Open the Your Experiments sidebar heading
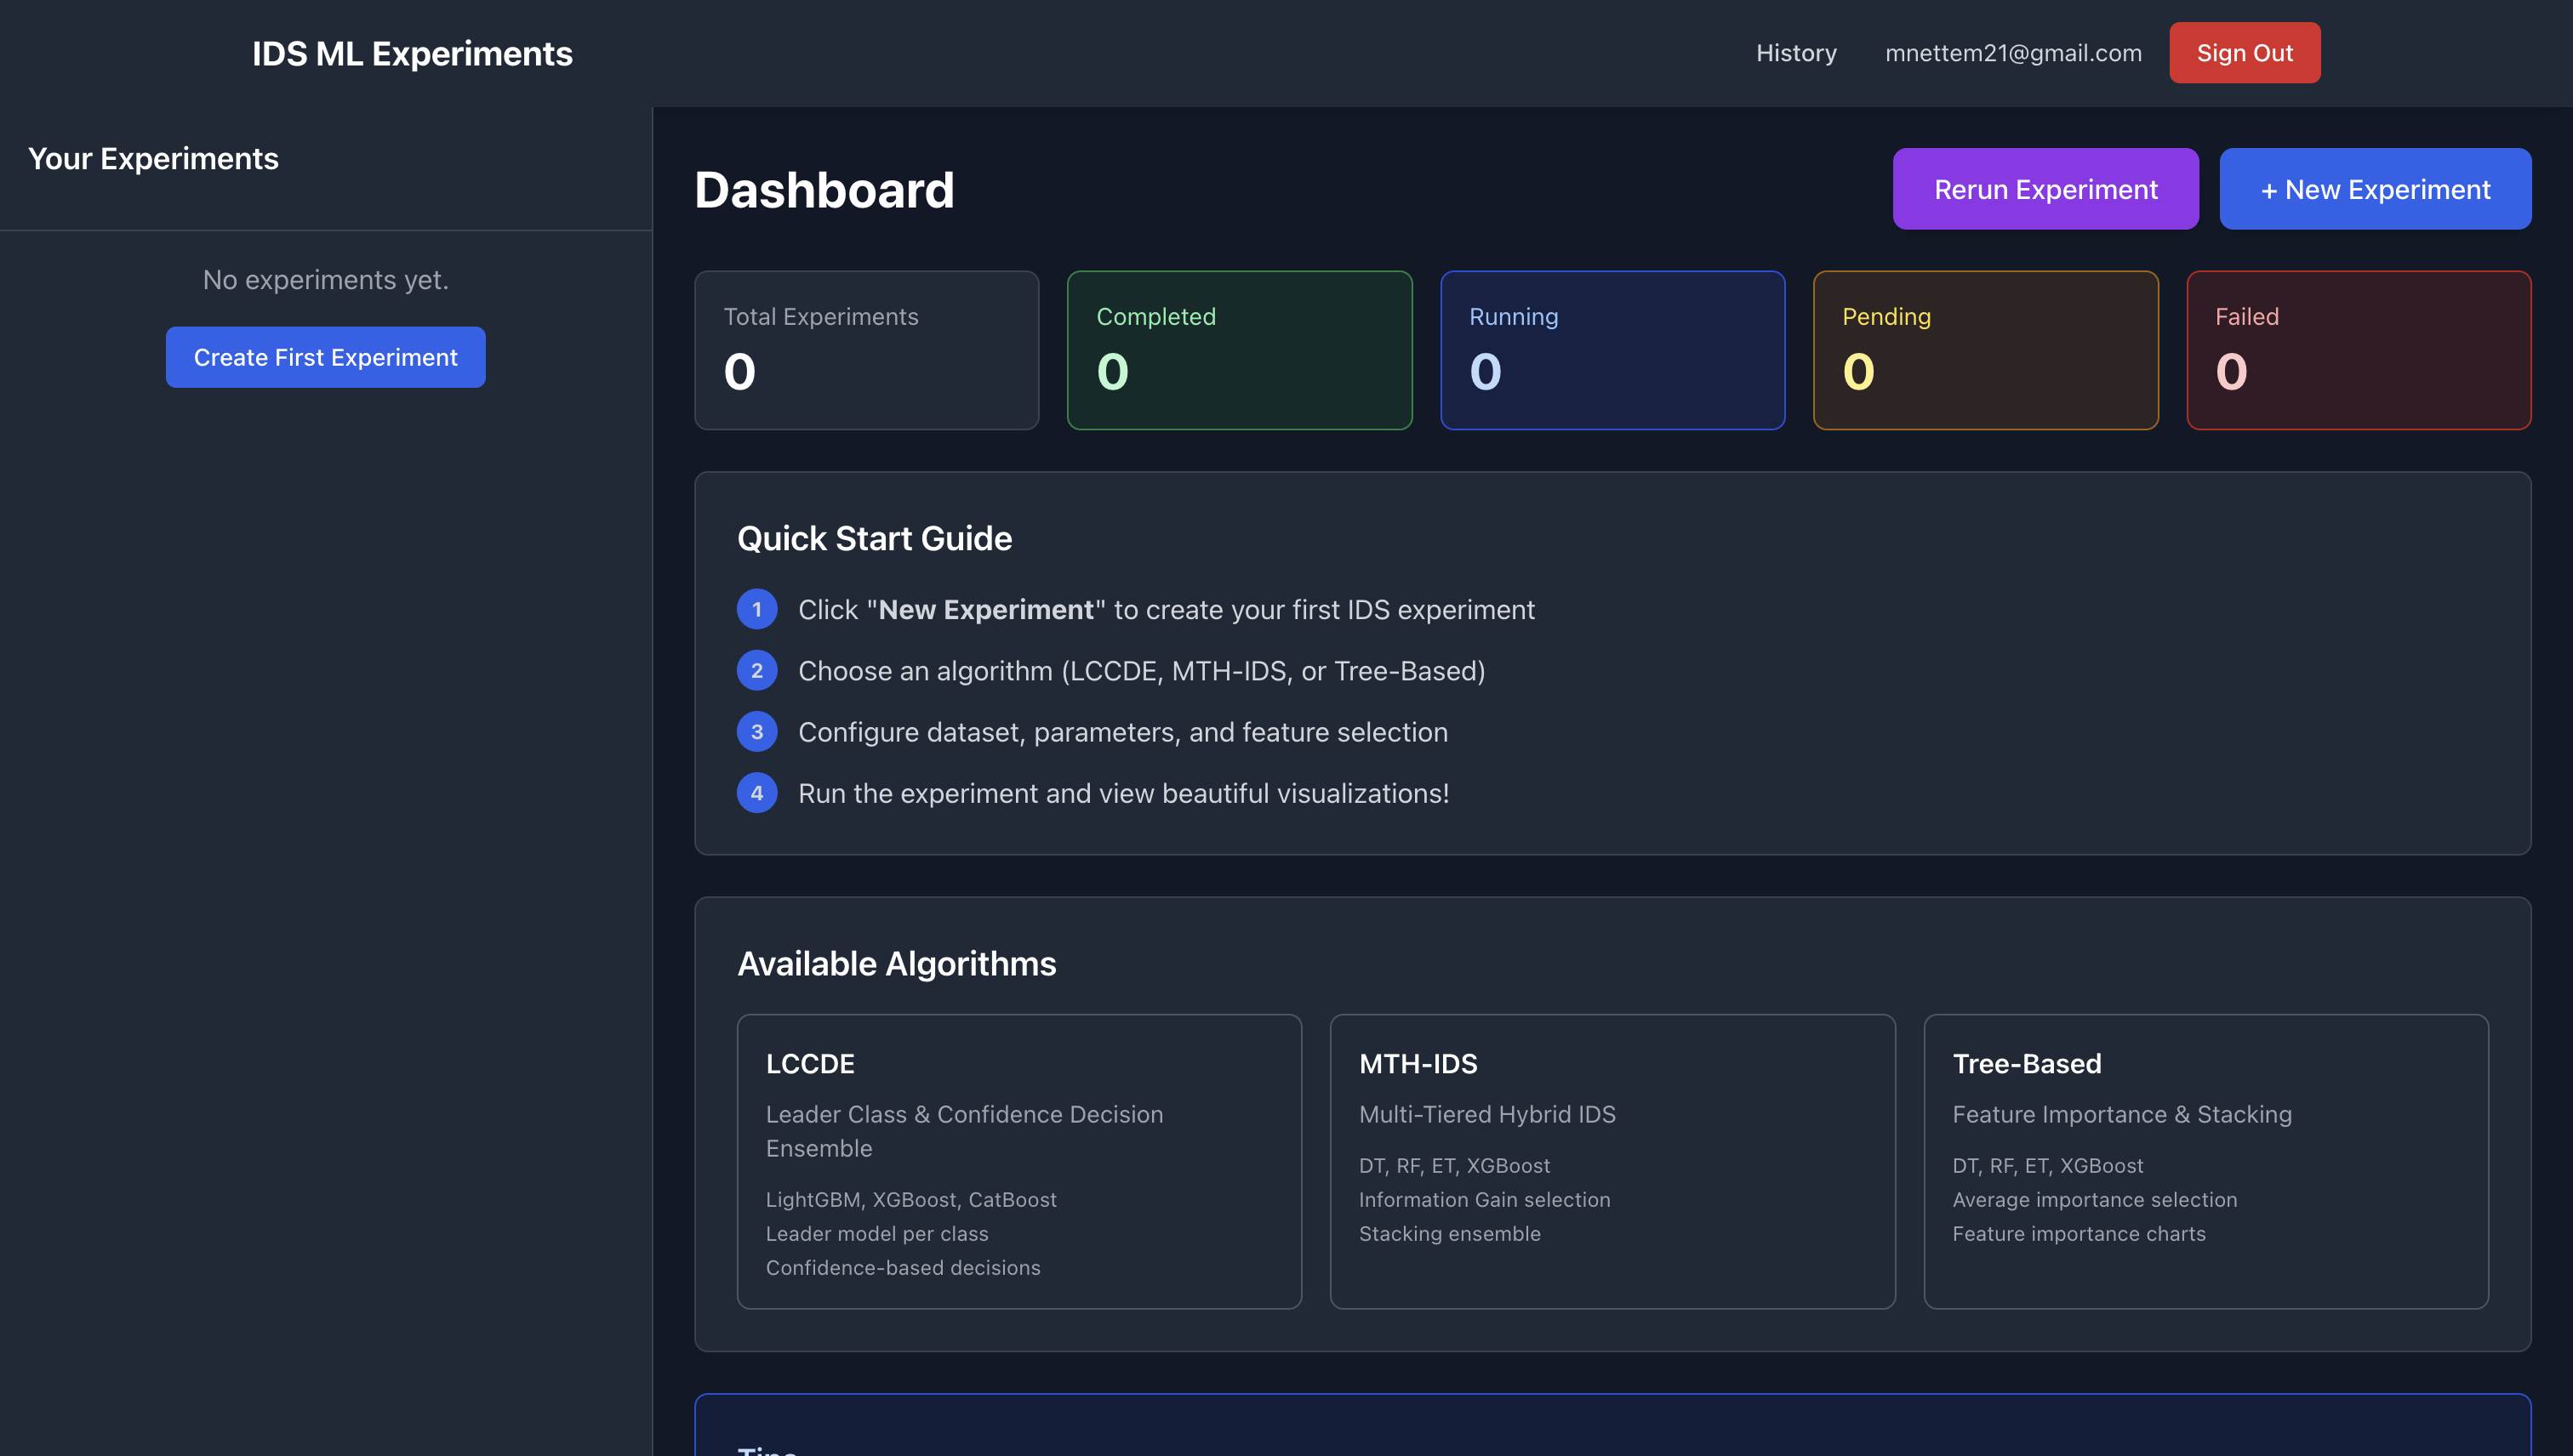 tap(154, 158)
